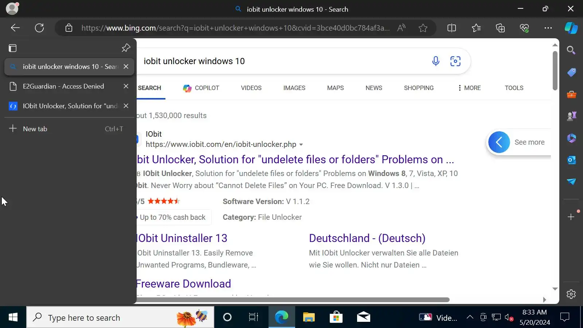Click the See more arrow button
Viewport: 583px width, 328px height.
click(499, 142)
